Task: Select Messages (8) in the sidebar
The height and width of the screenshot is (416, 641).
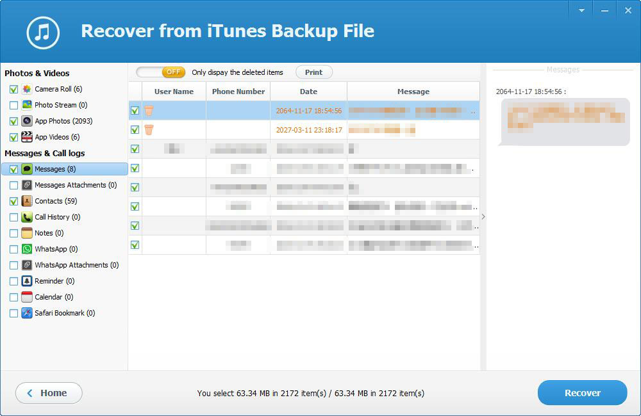Action: tap(65, 169)
